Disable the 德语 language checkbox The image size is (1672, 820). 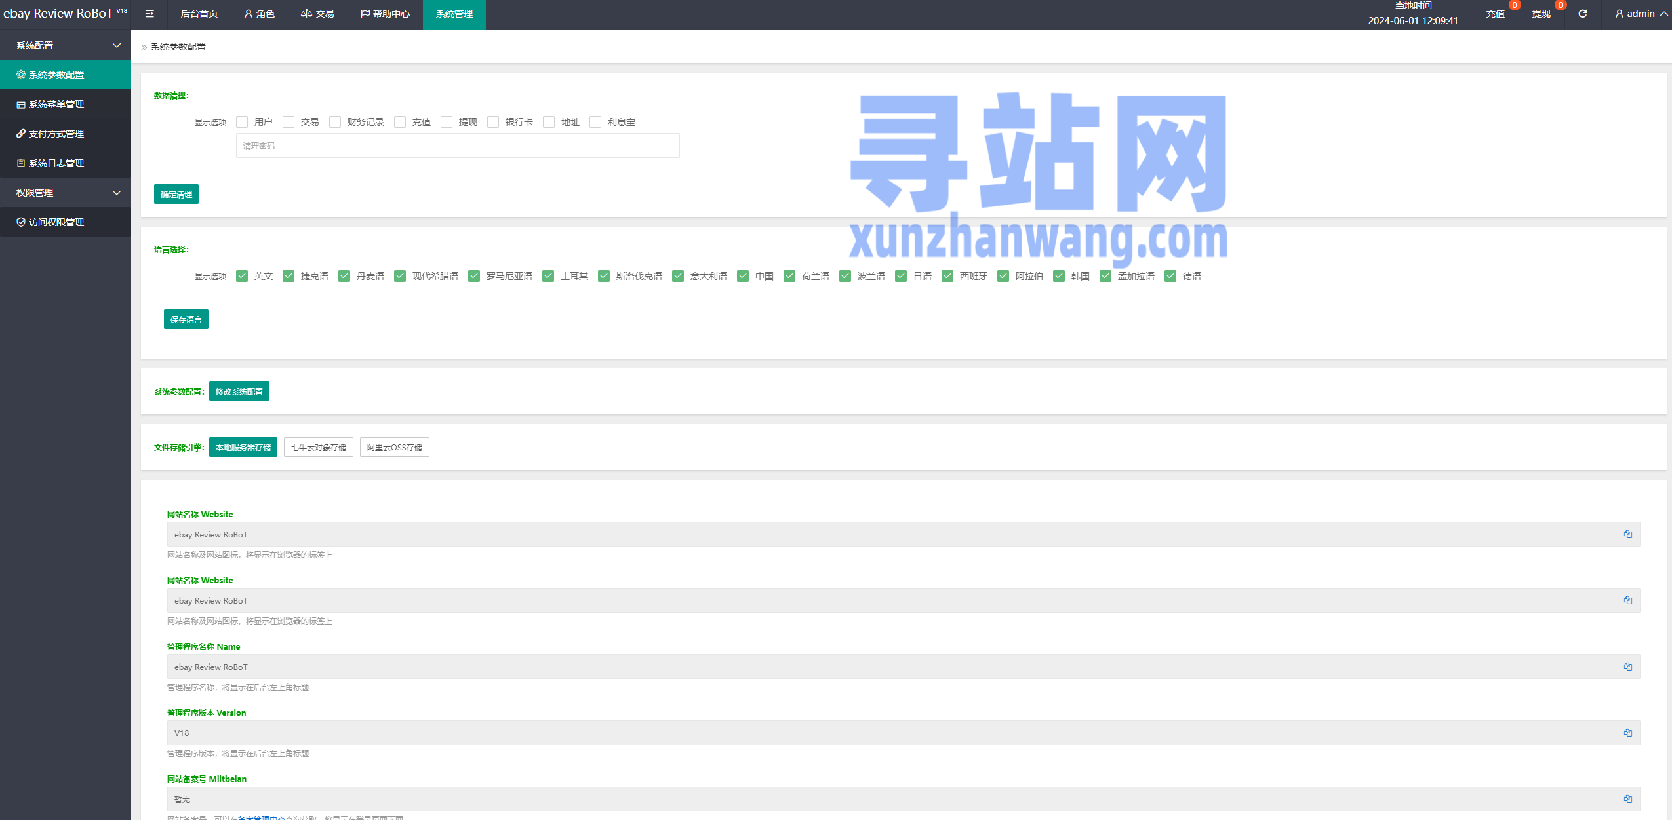(1170, 276)
